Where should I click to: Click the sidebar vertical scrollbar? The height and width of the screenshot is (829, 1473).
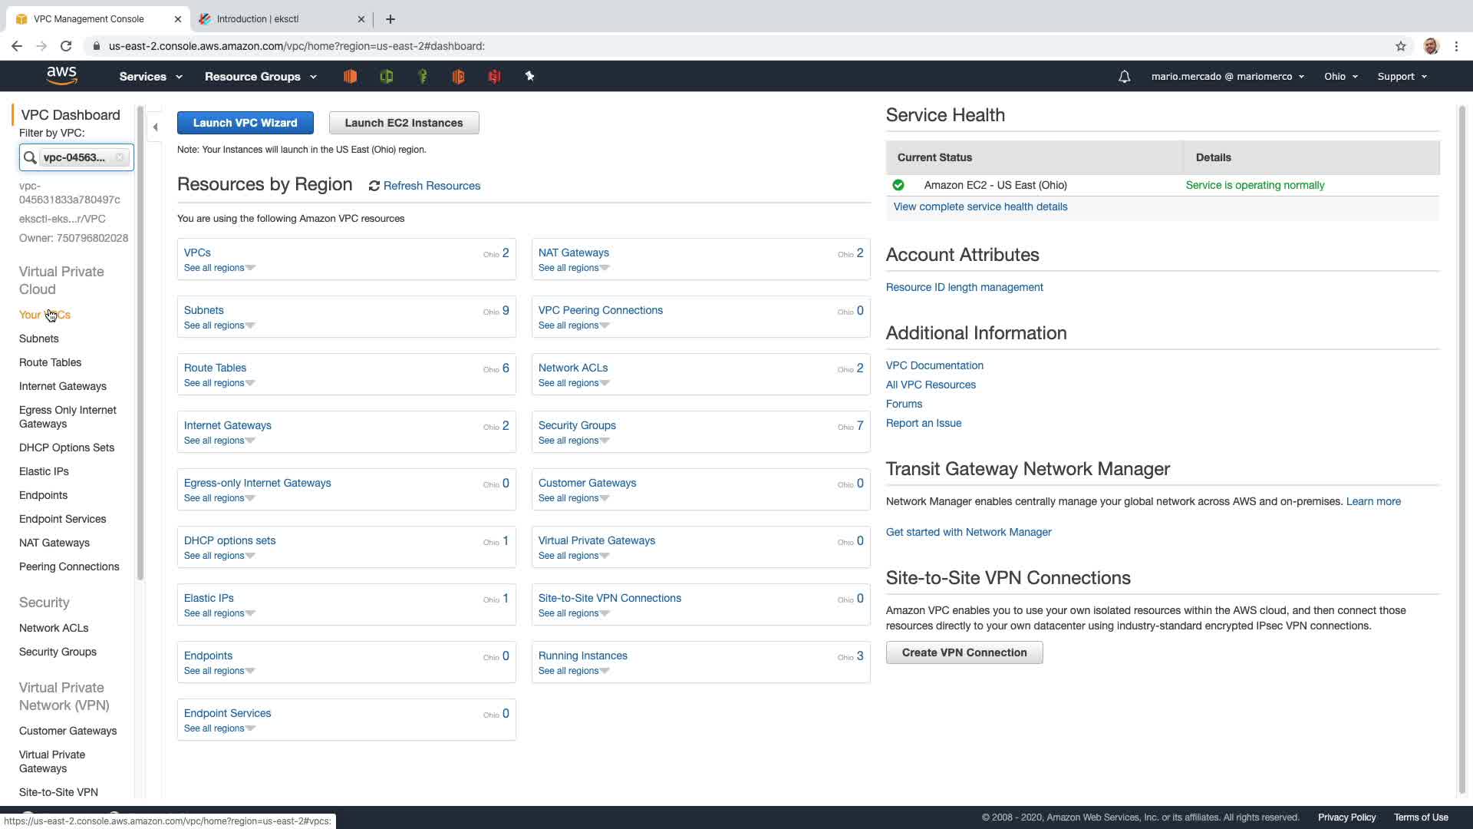pyautogui.click(x=140, y=345)
